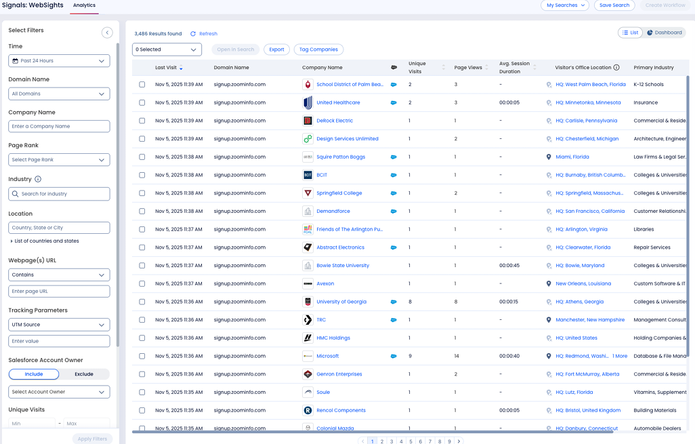Image resolution: width=695 pixels, height=444 pixels.
Task: Click the Search for Industry field
Action: tap(59, 194)
